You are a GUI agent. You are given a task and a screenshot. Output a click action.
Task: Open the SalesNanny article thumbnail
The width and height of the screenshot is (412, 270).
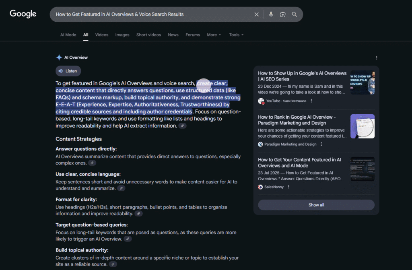coord(363,169)
